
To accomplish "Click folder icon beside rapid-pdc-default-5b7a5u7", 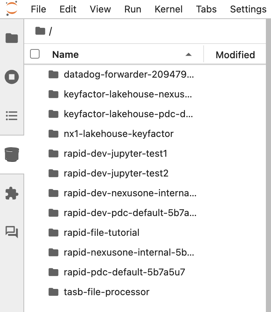I will pos(53,272).
